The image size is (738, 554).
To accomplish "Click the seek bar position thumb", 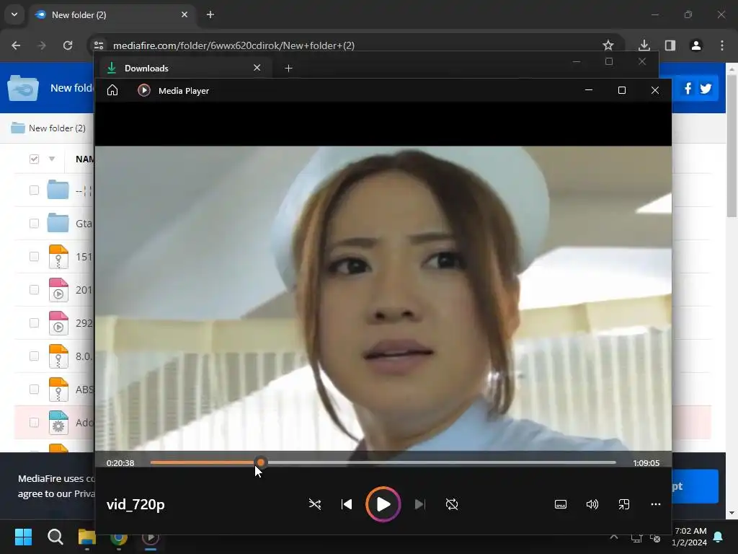I will (261, 462).
